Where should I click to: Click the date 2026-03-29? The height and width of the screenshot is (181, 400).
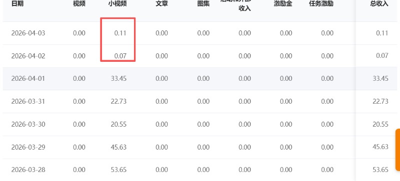28,147
